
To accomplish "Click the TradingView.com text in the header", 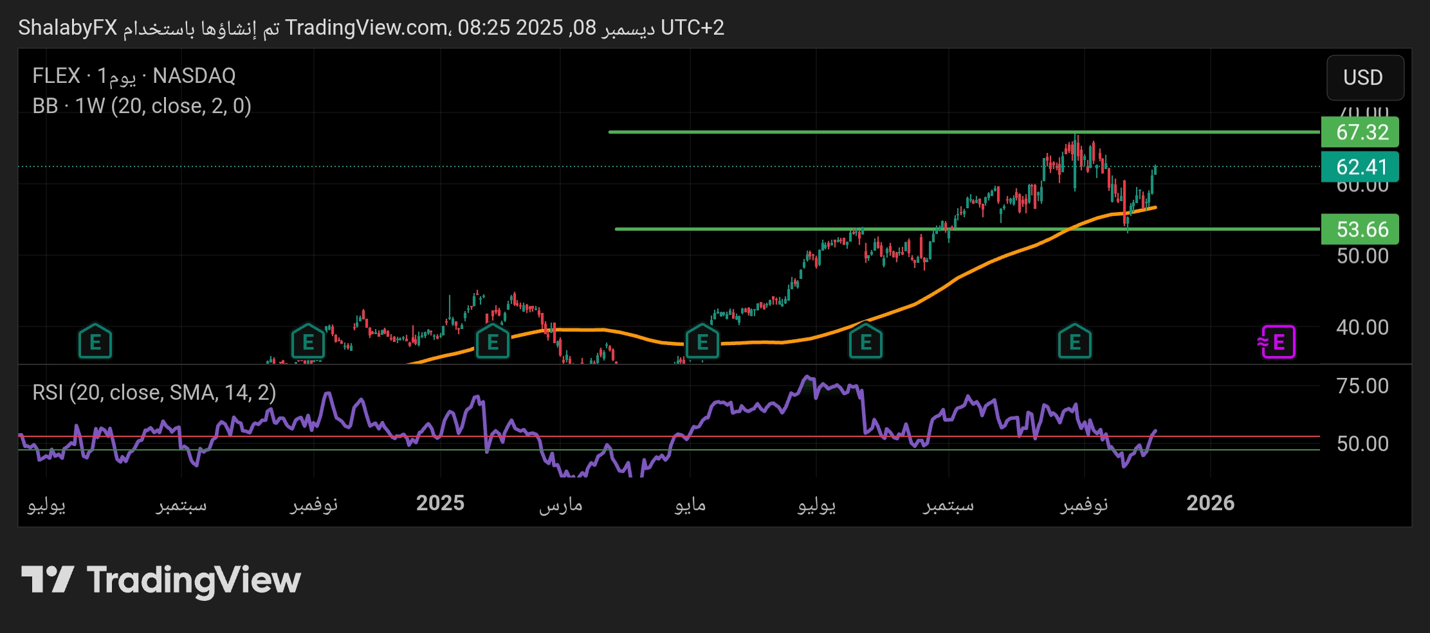I will coord(367,28).
